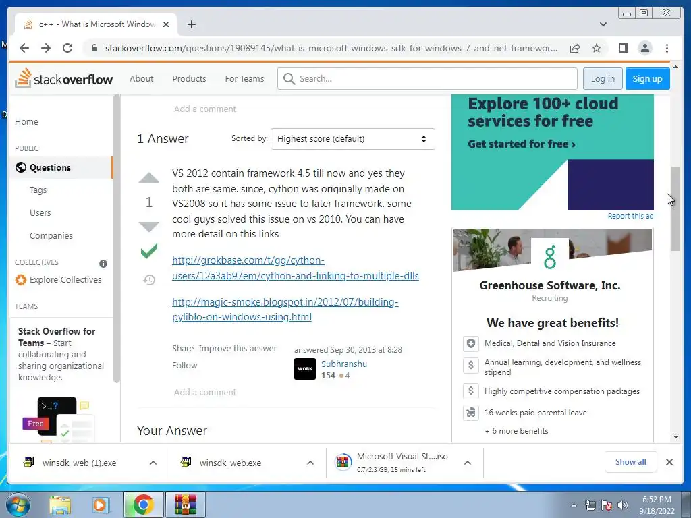Open the For Teams link
This screenshot has height=518, width=691.
[x=244, y=78]
